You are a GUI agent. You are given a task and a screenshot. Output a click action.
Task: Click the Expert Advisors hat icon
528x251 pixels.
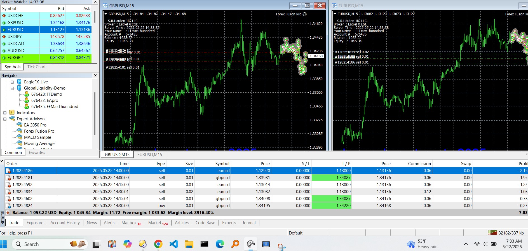click(x=12, y=119)
